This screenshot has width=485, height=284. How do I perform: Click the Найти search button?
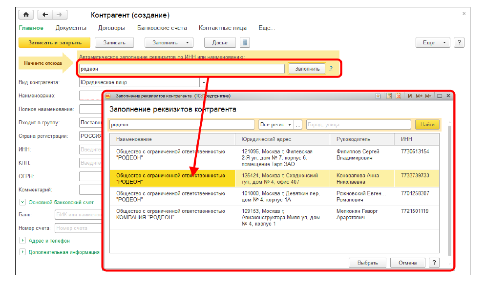(x=427, y=125)
